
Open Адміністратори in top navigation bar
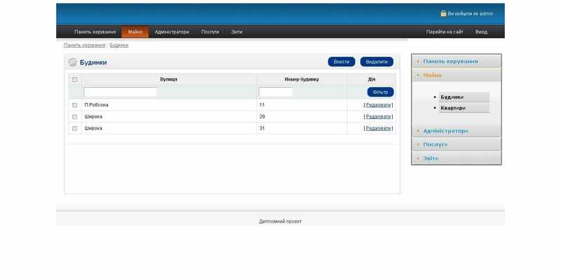[172, 32]
